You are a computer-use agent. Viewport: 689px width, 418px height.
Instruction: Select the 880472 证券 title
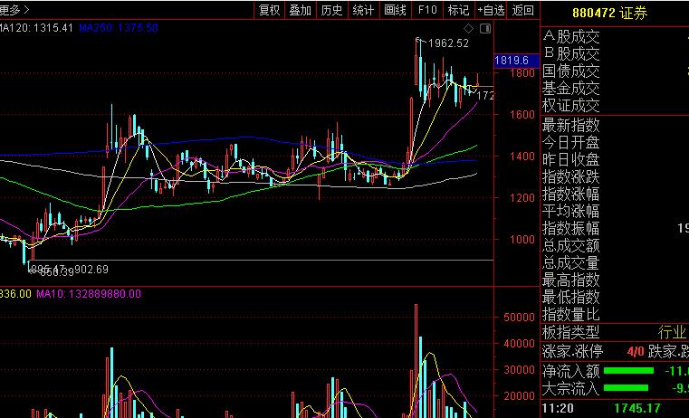click(x=610, y=13)
